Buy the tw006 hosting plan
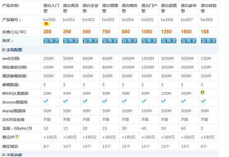The height and width of the screenshot is (157, 229). pyautogui.click(x=169, y=41)
